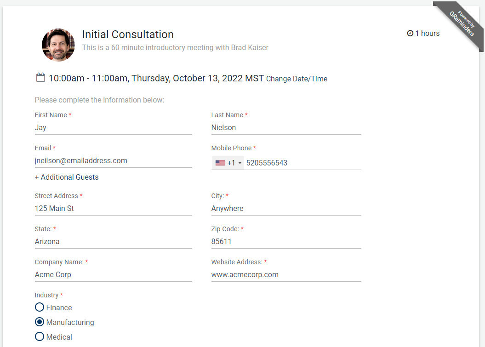Deselect the Manufacturing radio button
This screenshot has height=347, width=485.
(40, 322)
